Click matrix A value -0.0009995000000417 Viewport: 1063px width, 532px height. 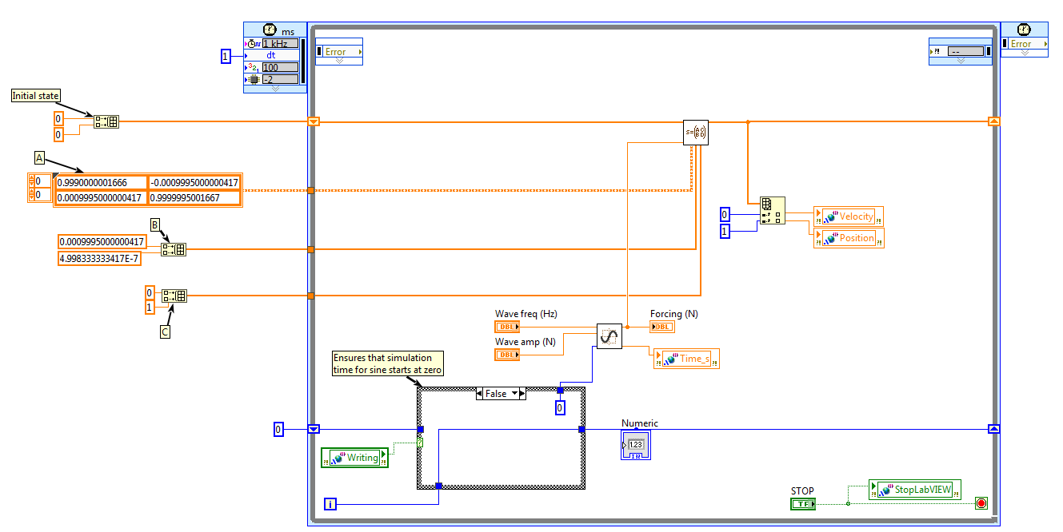point(194,183)
